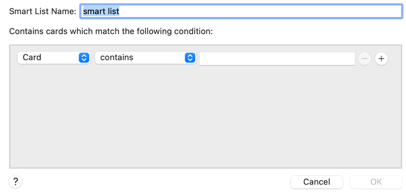
Task: Expand the contains operator popup menu
Action: pyautogui.click(x=145, y=58)
